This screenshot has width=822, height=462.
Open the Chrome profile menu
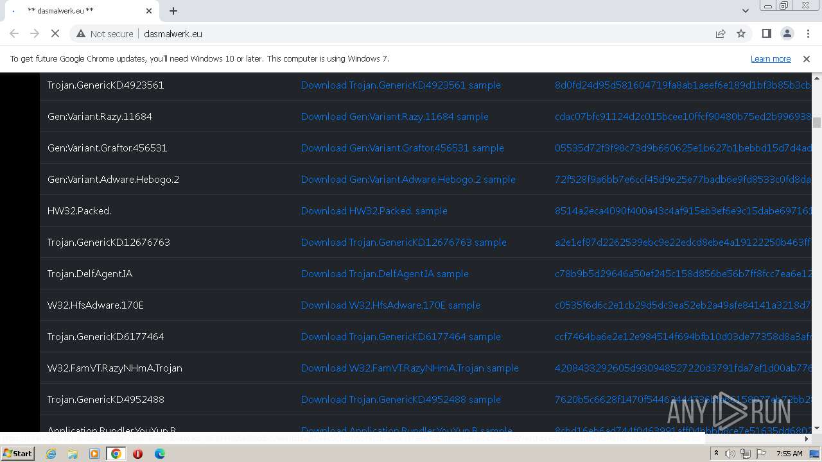[787, 33]
